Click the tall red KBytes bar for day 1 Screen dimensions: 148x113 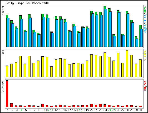[x=7, y=94]
